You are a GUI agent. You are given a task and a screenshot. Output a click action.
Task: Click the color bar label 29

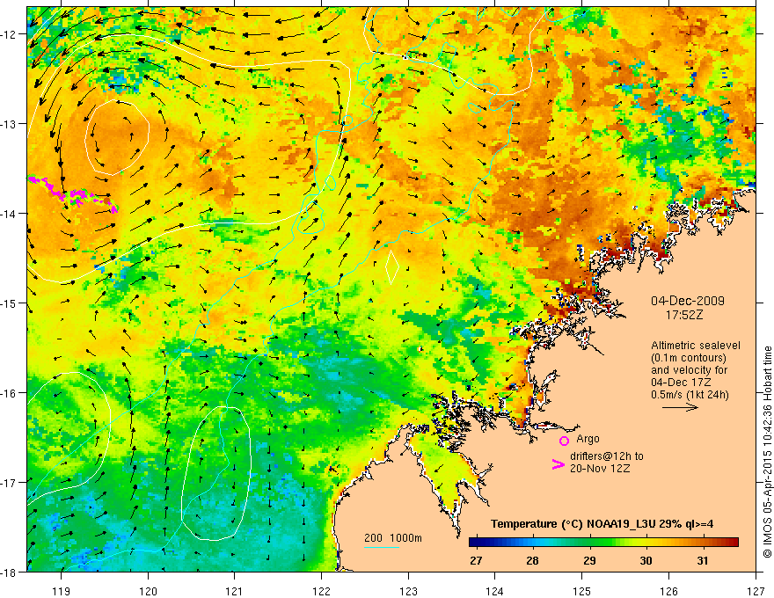pyautogui.click(x=589, y=560)
